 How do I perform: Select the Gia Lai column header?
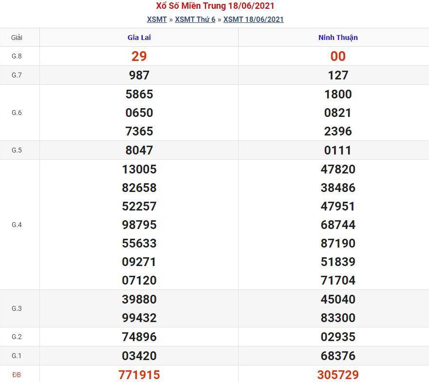pyautogui.click(x=139, y=38)
